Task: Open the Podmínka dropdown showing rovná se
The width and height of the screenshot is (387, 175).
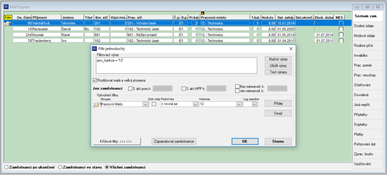Action: pyautogui.click(x=195, y=105)
